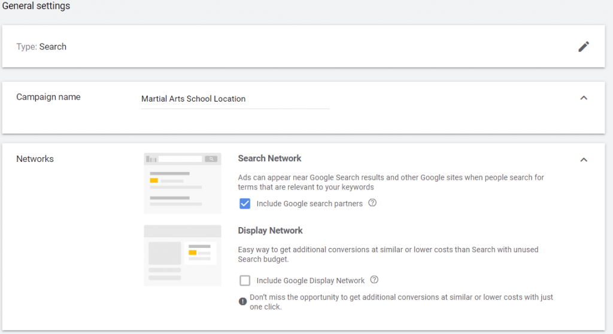Click the "Ads can appear near Google Search" description

point(390,182)
